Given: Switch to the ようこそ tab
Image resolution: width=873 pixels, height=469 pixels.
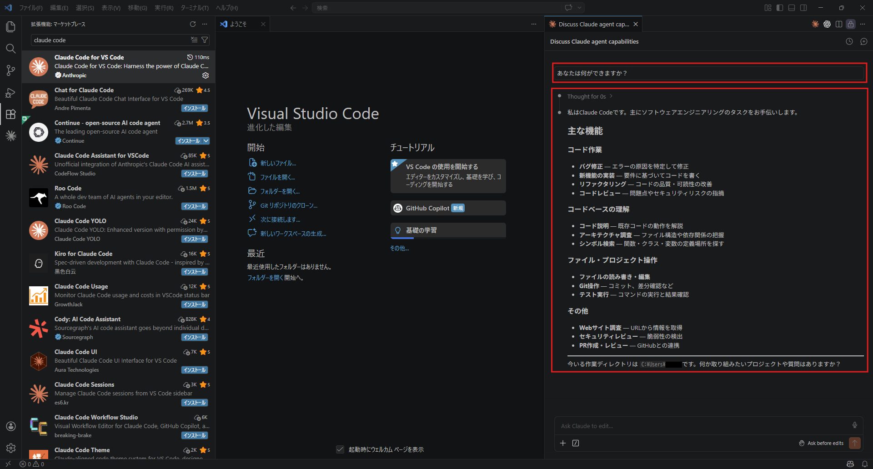Looking at the screenshot, I should (x=238, y=24).
